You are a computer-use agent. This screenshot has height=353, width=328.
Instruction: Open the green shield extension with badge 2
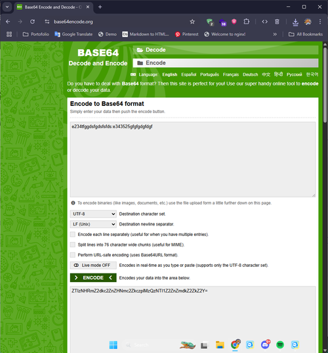[x=210, y=22]
